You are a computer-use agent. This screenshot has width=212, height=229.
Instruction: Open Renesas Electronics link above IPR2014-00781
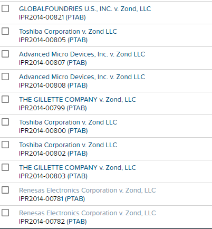[x=88, y=190]
